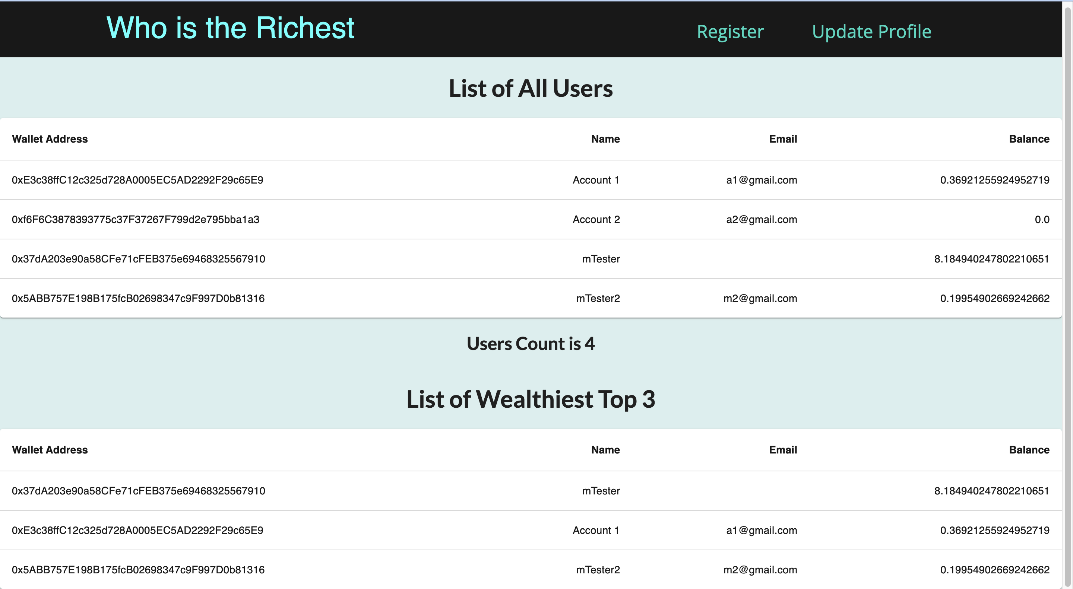Click a2@gmail.com email cell
The height and width of the screenshot is (589, 1073).
[x=762, y=219]
